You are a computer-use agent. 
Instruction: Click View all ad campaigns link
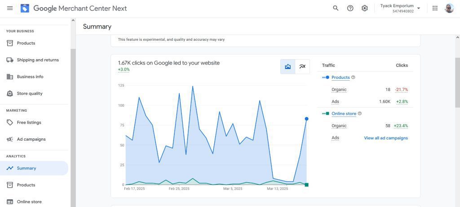click(385, 138)
